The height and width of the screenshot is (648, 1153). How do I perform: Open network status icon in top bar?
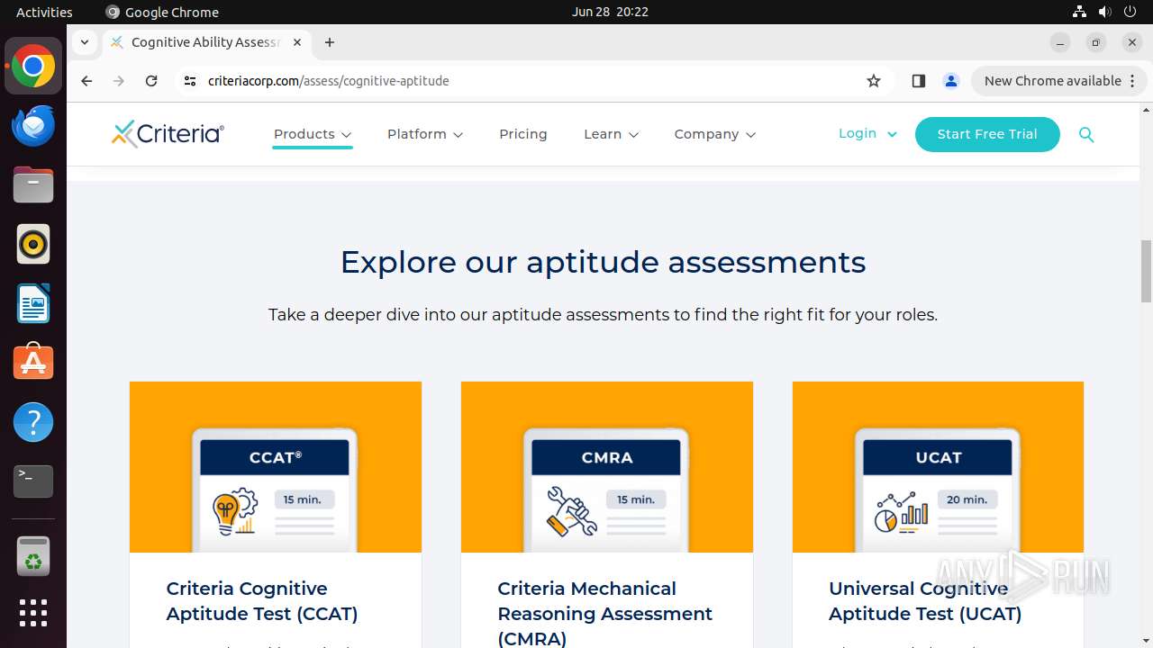pyautogui.click(x=1079, y=12)
